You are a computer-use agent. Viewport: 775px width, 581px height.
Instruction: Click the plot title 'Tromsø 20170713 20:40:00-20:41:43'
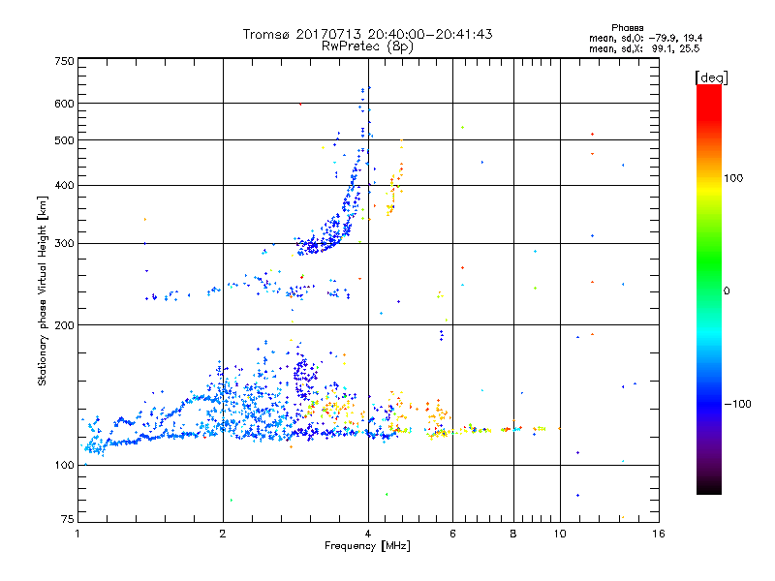click(367, 34)
